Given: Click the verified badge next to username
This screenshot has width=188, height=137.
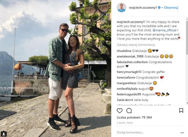Looking at the screenshot, I should tap(159, 8).
